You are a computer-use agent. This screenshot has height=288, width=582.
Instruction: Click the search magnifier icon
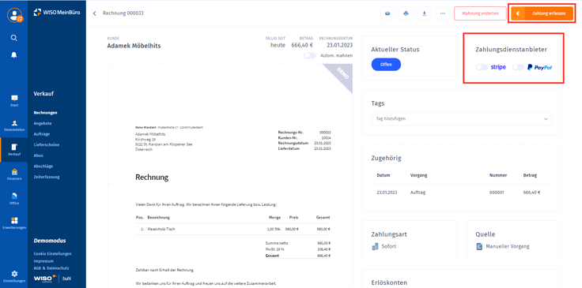point(14,38)
